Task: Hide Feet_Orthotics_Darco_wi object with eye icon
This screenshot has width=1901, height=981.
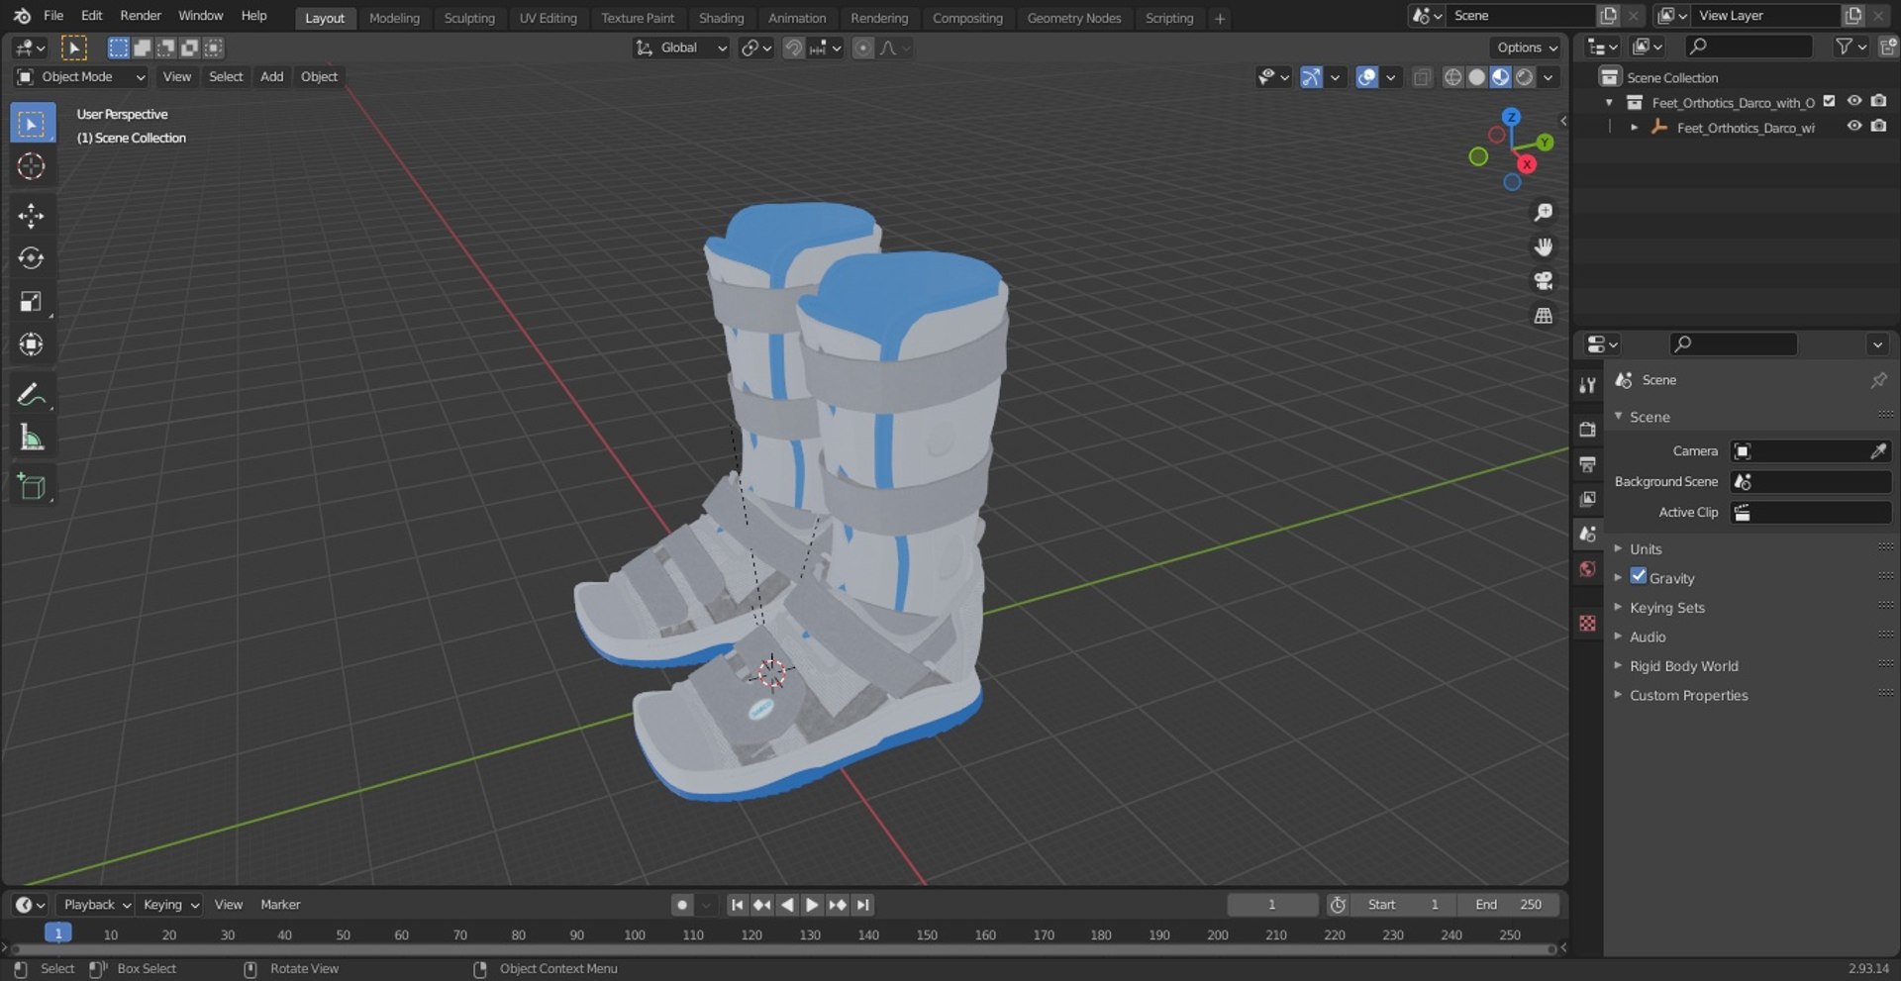Action: (x=1854, y=127)
